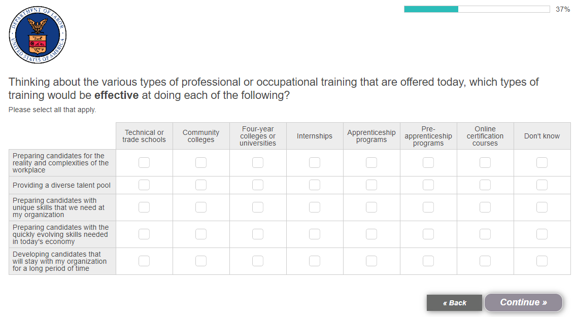
Task: Check Four-year colleges for unique skills row
Action: tap(258, 207)
